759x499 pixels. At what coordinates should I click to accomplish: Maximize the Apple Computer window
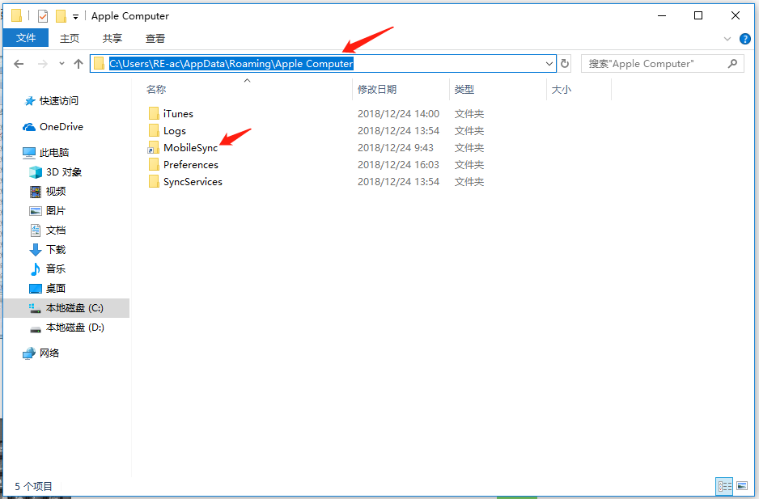pos(698,16)
